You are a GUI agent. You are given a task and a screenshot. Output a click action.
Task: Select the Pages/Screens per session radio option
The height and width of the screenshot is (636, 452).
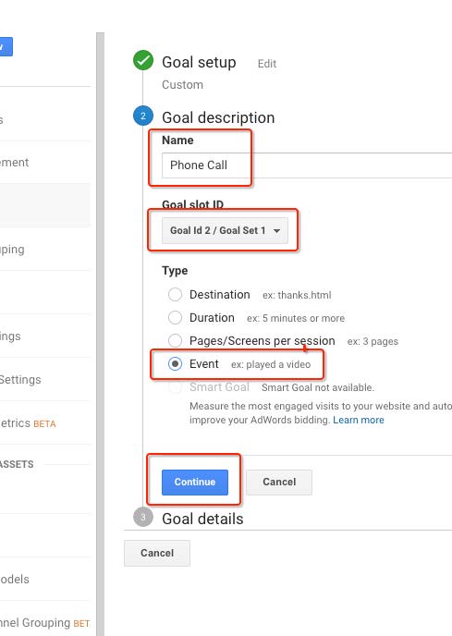pyautogui.click(x=175, y=341)
